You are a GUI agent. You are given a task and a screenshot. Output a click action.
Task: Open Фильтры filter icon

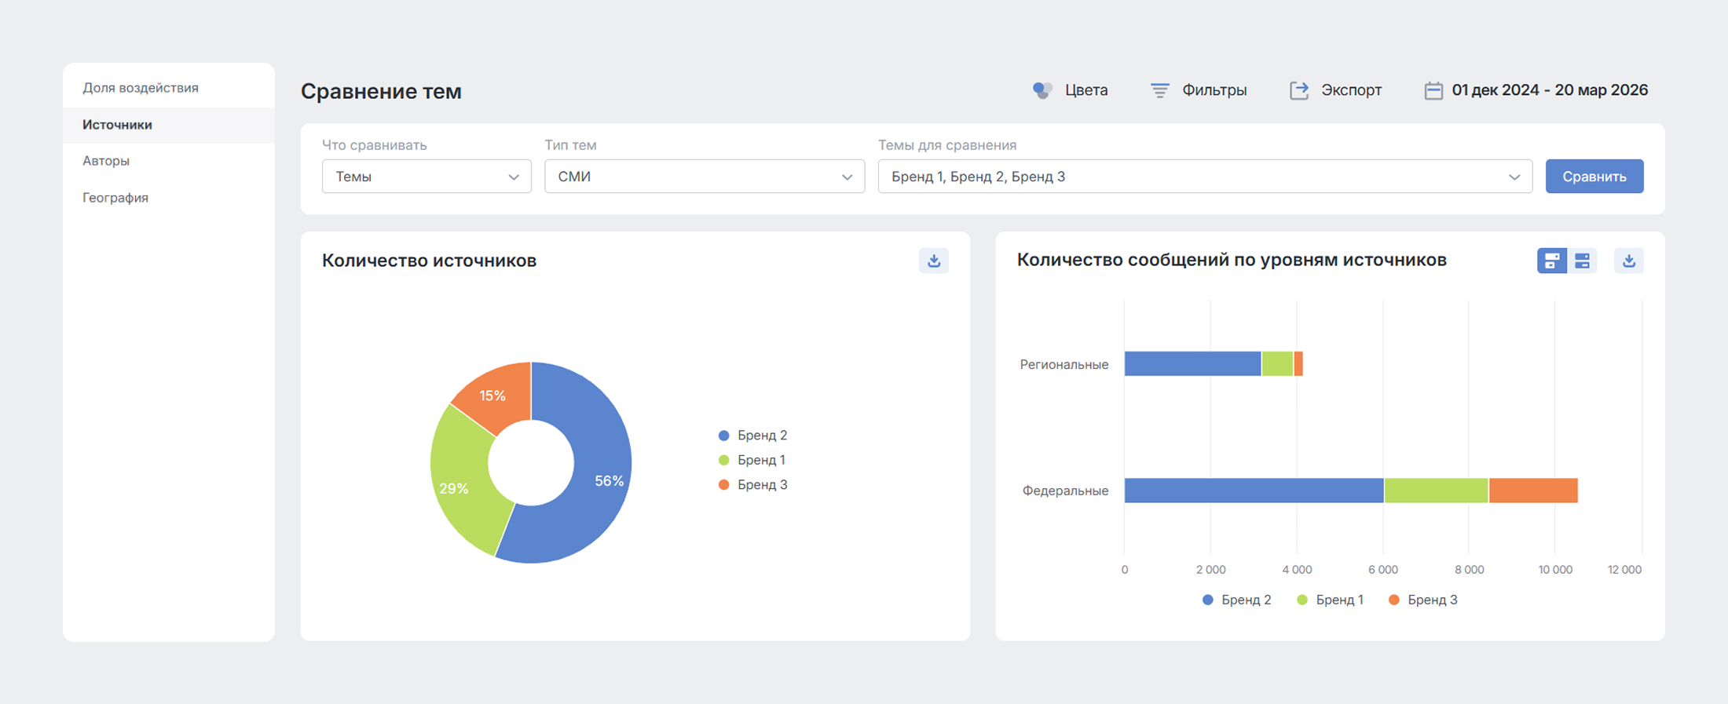point(1159,90)
